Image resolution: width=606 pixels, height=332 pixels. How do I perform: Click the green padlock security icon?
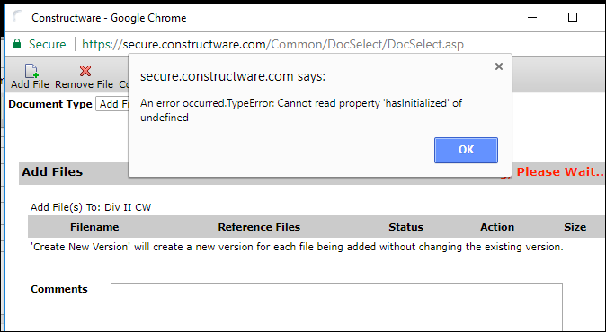coord(17,44)
